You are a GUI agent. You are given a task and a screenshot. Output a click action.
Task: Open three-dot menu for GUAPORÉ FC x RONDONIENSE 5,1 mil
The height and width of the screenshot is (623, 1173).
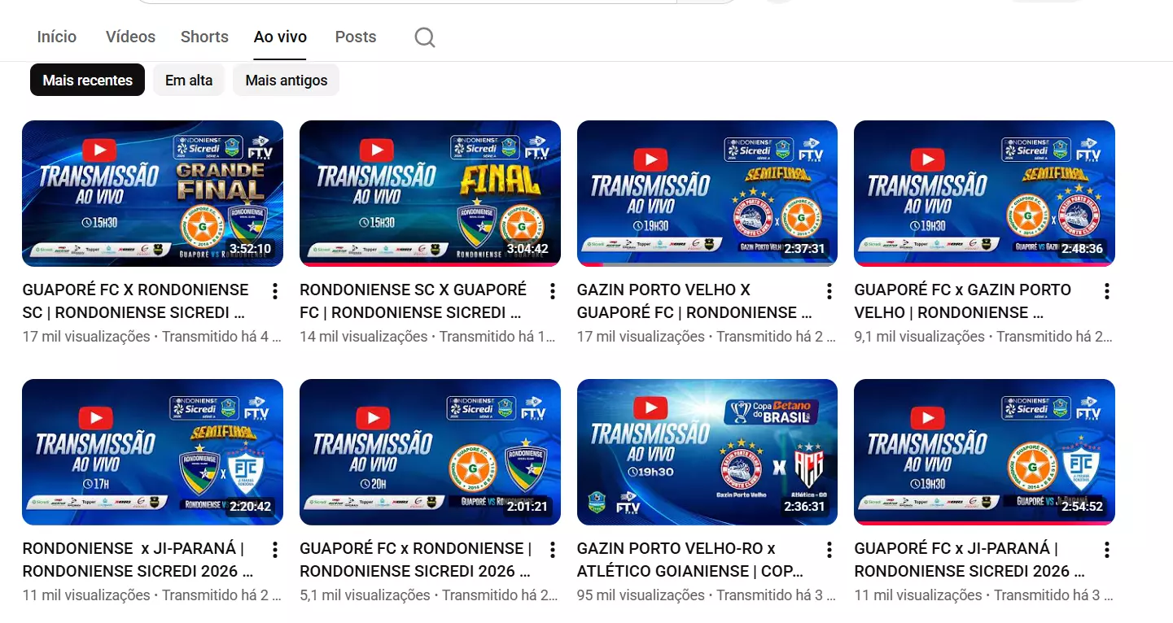coord(552,550)
